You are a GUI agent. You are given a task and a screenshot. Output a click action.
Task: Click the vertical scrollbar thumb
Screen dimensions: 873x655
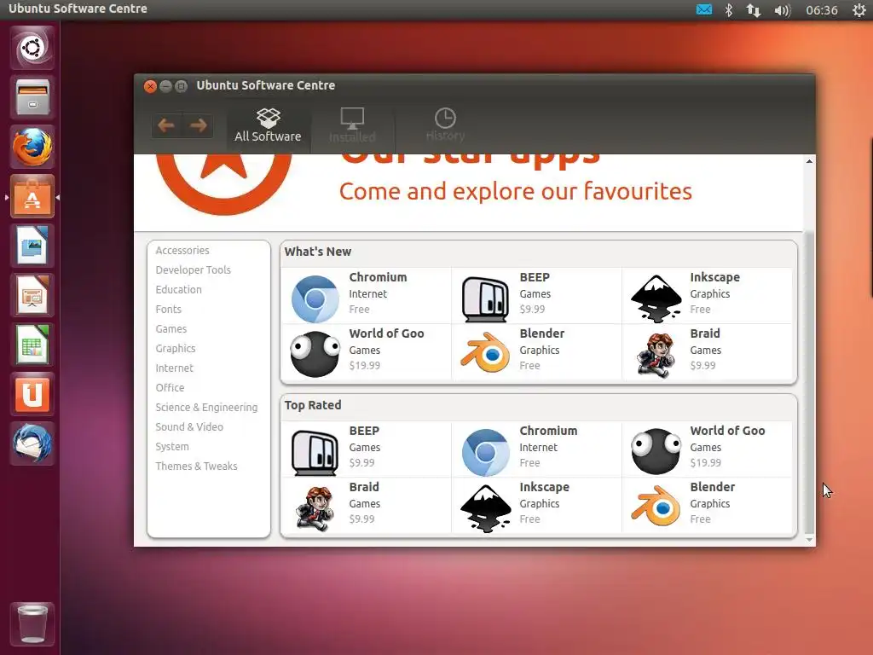click(x=809, y=383)
